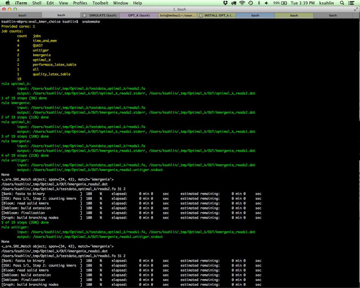Open the Apple menu
Screen dimensions: 360x288
pos(8,3)
